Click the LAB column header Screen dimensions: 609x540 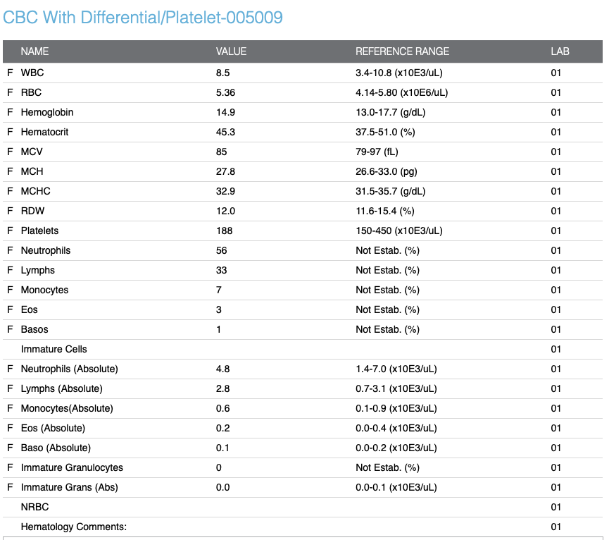(x=560, y=51)
